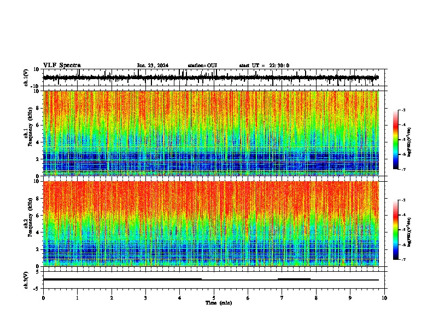Click time axis tick label "3"

pos(145,298)
